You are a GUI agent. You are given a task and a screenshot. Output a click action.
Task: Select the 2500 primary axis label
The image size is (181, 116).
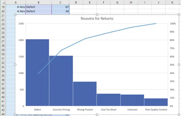pyautogui.click(x=21, y=24)
